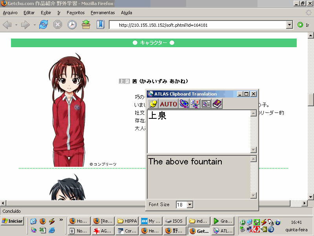This screenshot has width=314, height=236.
Task: Switch to the [Re... Firefox taskbar button
Action: point(103,221)
